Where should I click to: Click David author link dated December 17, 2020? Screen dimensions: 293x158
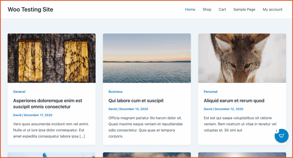pyautogui.click(x=17, y=115)
